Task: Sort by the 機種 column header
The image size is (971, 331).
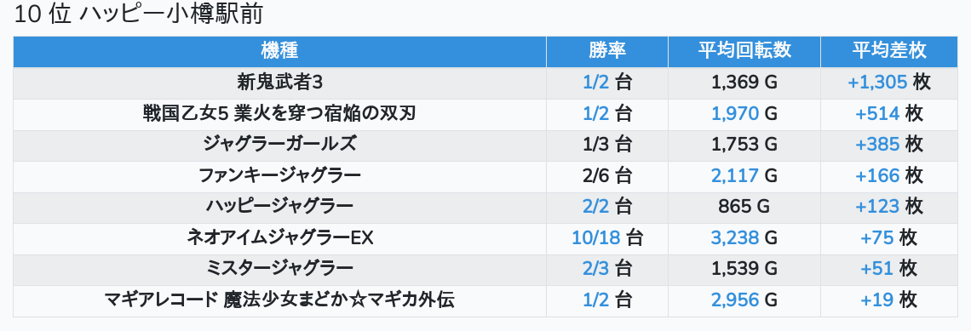Action: (x=279, y=51)
